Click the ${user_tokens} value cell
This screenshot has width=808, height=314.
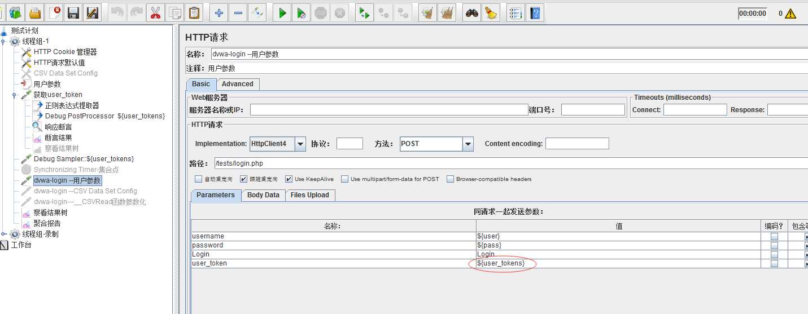click(x=619, y=263)
